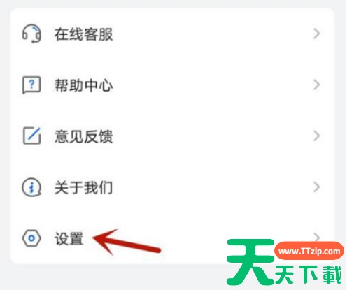Click the green 天 logo
The height and width of the screenshot is (290, 347).
point(250,262)
